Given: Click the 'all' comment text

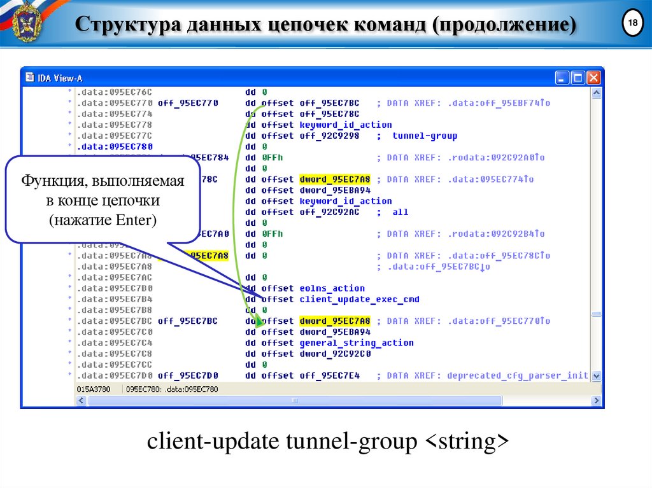Looking at the screenshot, I should pyautogui.click(x=400, y=212).
